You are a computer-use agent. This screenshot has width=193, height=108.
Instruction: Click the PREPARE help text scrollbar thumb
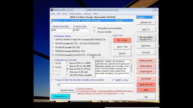[131, 67]
